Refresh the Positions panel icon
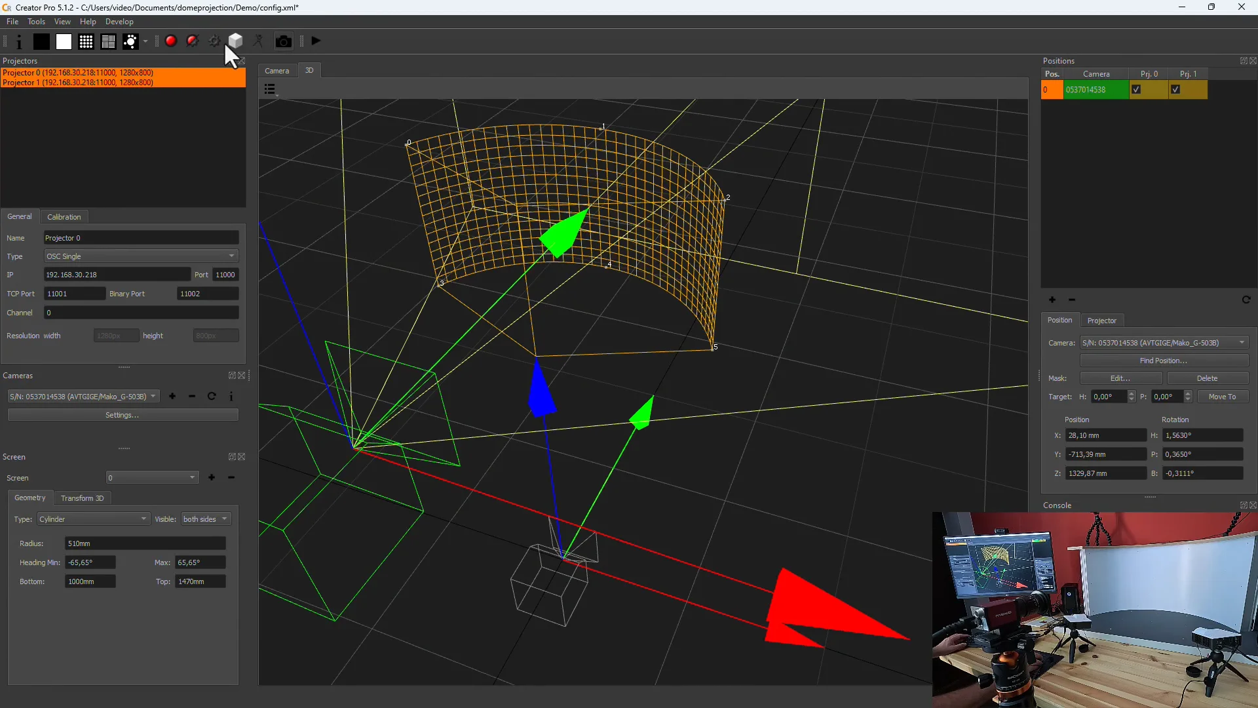This screenshot has height=708, width=1258. (x=1246, y=300)
